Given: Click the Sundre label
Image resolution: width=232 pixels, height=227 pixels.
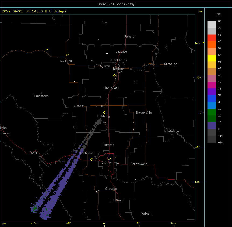Looking at the screenshot, I should pos(79,105).
